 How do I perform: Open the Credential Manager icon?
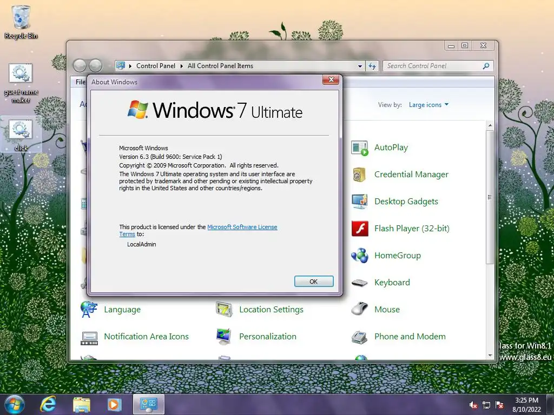pyautogui.click(x=360, y=175)
